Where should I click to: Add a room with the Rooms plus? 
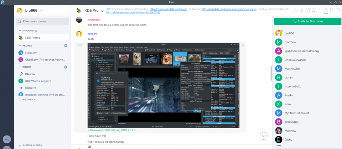pos(66,67)
